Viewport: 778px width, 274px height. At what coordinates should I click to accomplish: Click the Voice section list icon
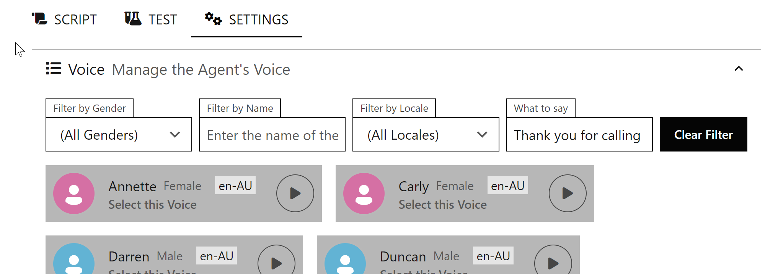54,69
